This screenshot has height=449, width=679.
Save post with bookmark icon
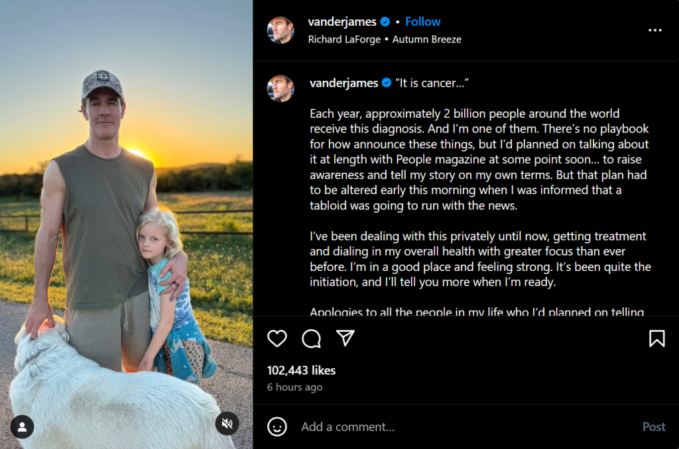[x=656, y=338]
